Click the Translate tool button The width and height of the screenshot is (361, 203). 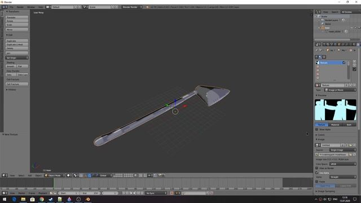(17, 17)
